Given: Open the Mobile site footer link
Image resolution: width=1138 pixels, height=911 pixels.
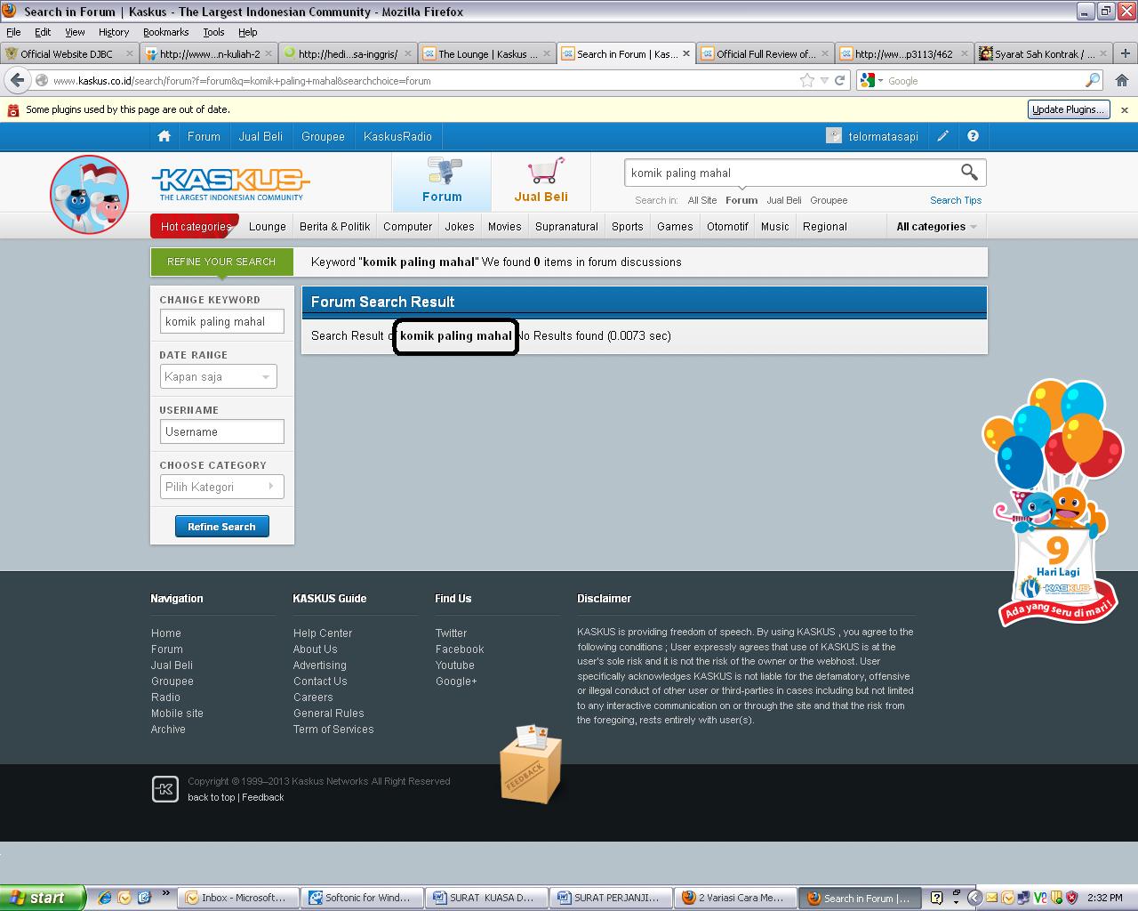Looking at the screenshot, I should click(x=177, y=713).
